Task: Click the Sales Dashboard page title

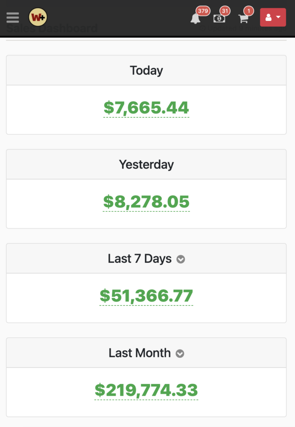Action: point(52,29)
